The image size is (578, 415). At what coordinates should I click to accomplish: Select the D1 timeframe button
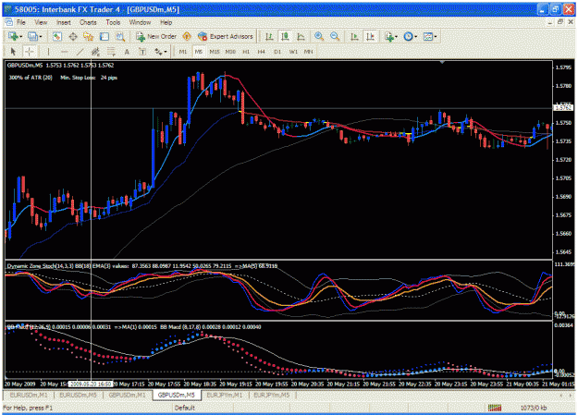point(277,52)
